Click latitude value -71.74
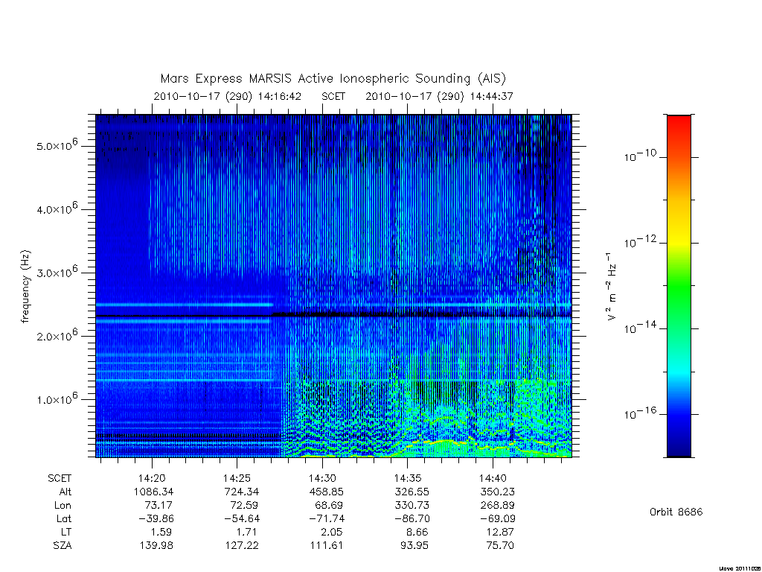 tap(327, 518)
